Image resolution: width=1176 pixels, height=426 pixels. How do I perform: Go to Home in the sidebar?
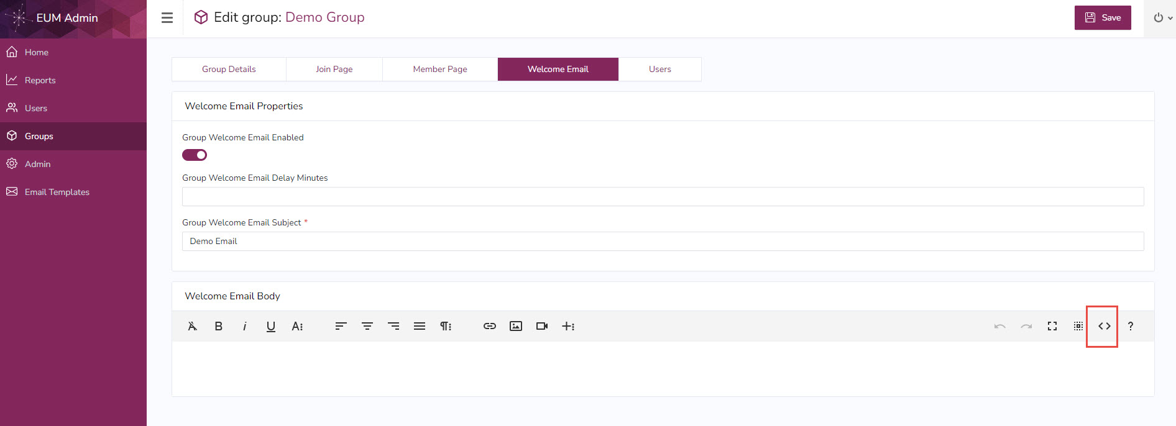73,52
